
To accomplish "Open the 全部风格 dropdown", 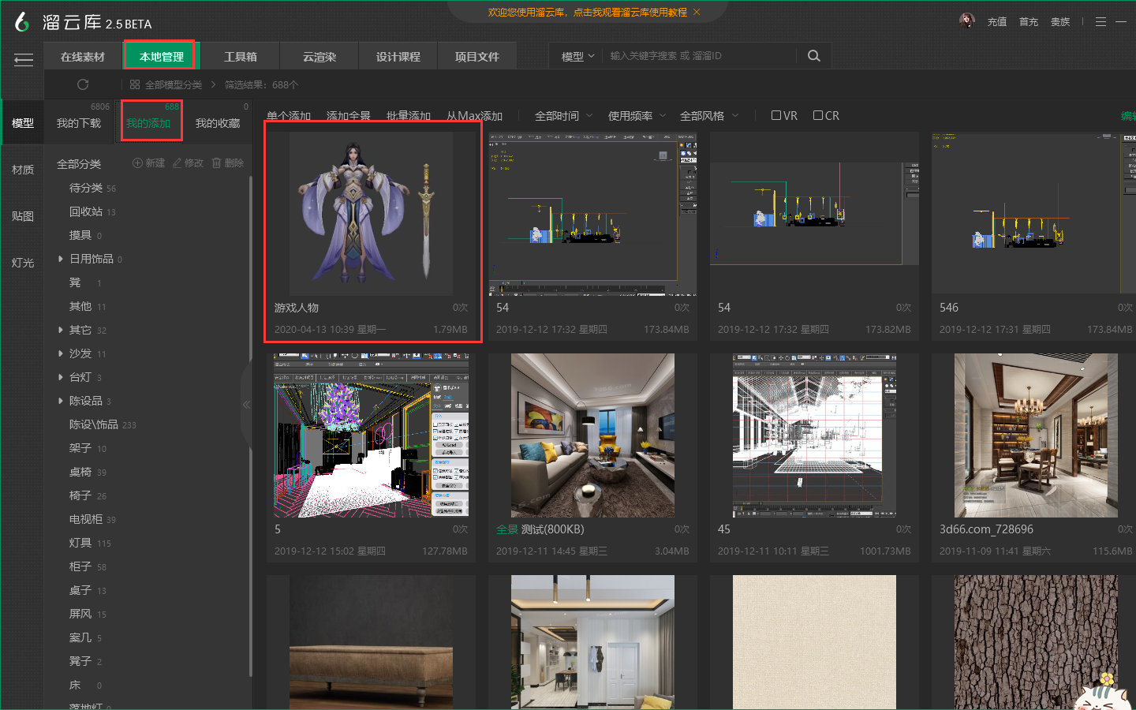I will point(709,116).
